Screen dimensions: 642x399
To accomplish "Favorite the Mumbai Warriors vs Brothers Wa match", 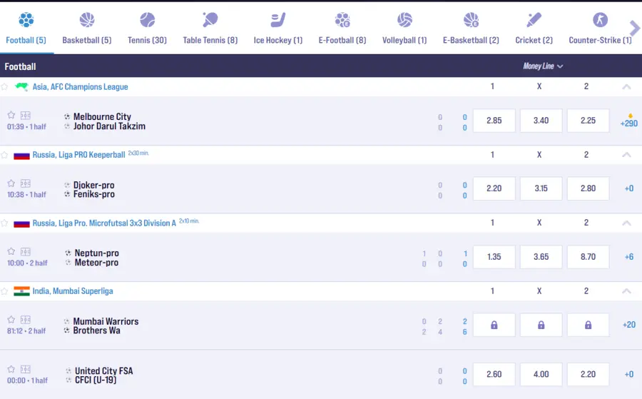I will pyautogui.click(x=11, y=319).
